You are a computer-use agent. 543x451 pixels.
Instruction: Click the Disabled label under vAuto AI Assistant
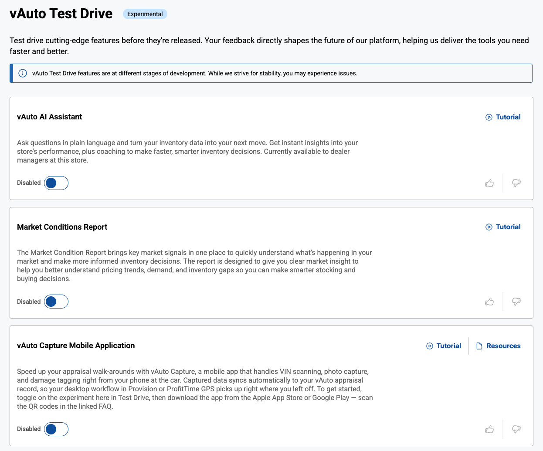coord(29,183)
